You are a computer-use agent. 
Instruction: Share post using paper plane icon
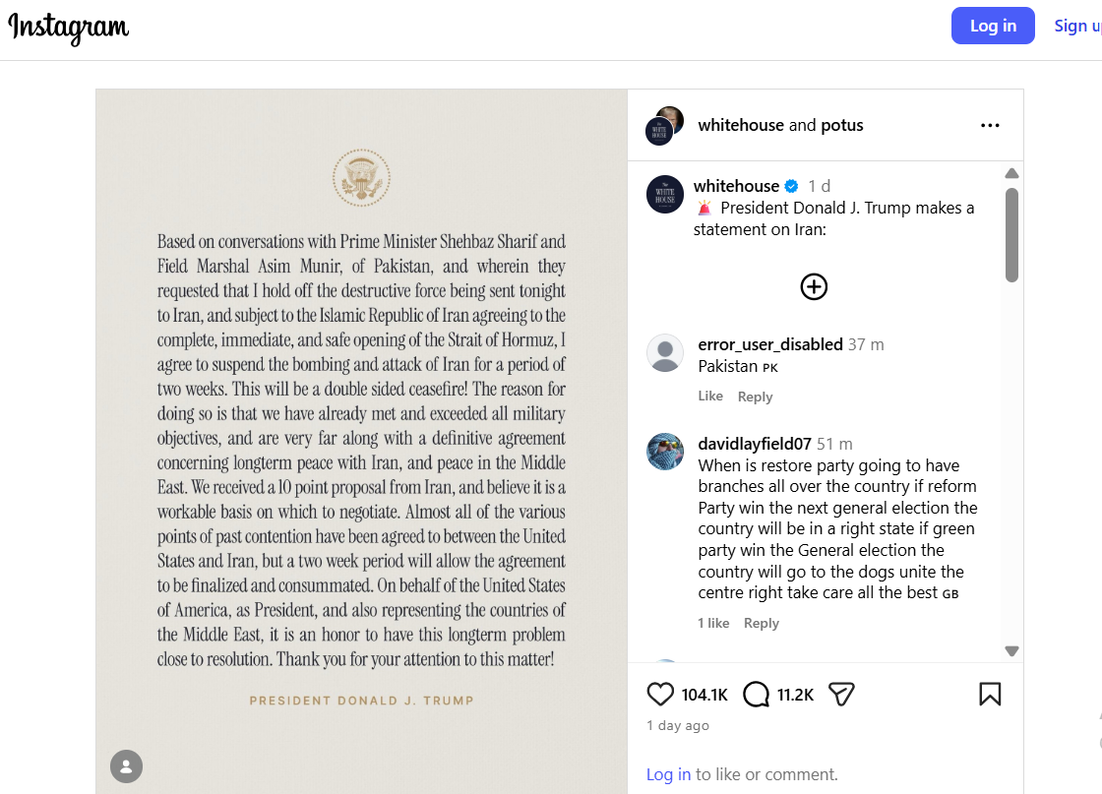pos(840,695)
